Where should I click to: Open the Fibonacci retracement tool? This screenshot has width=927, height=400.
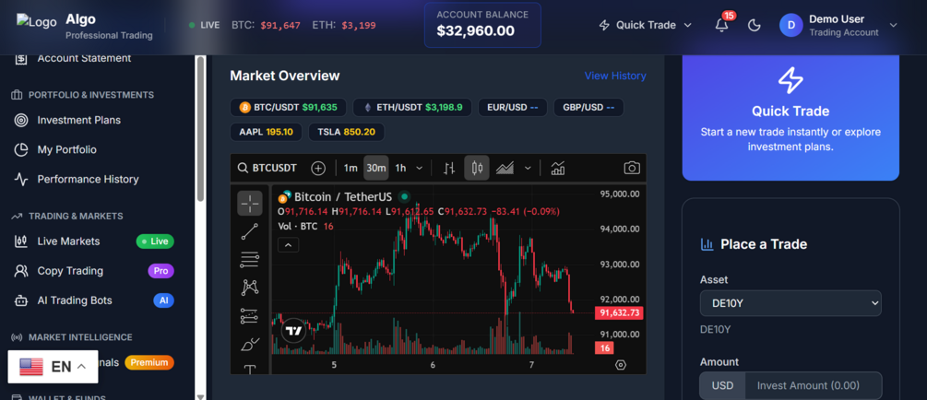coord(250,259)
